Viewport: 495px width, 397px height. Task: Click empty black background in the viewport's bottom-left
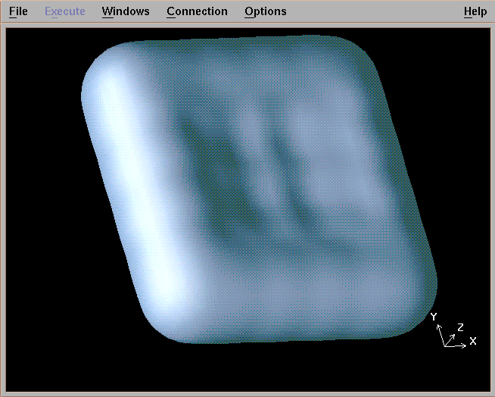click(x=45, y=356)
